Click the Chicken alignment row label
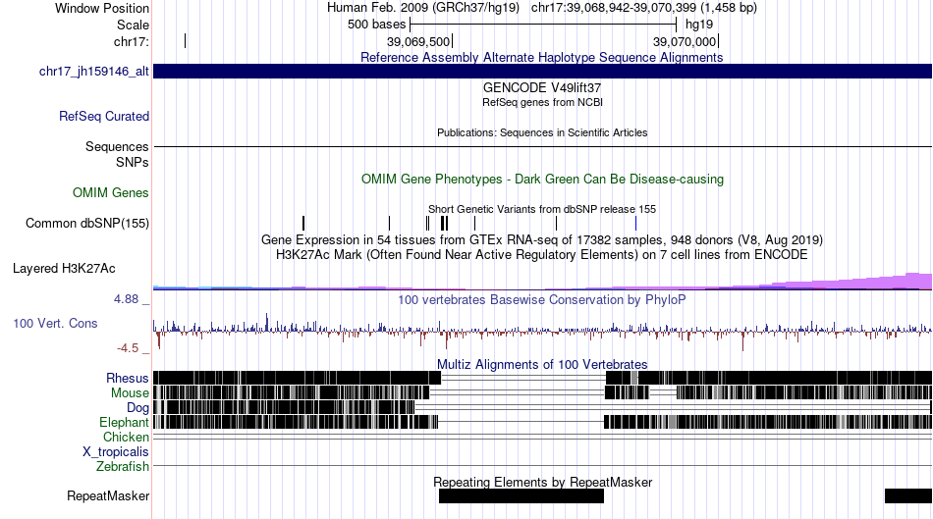This screenshot has width=933, height=519. coord(126,437)
